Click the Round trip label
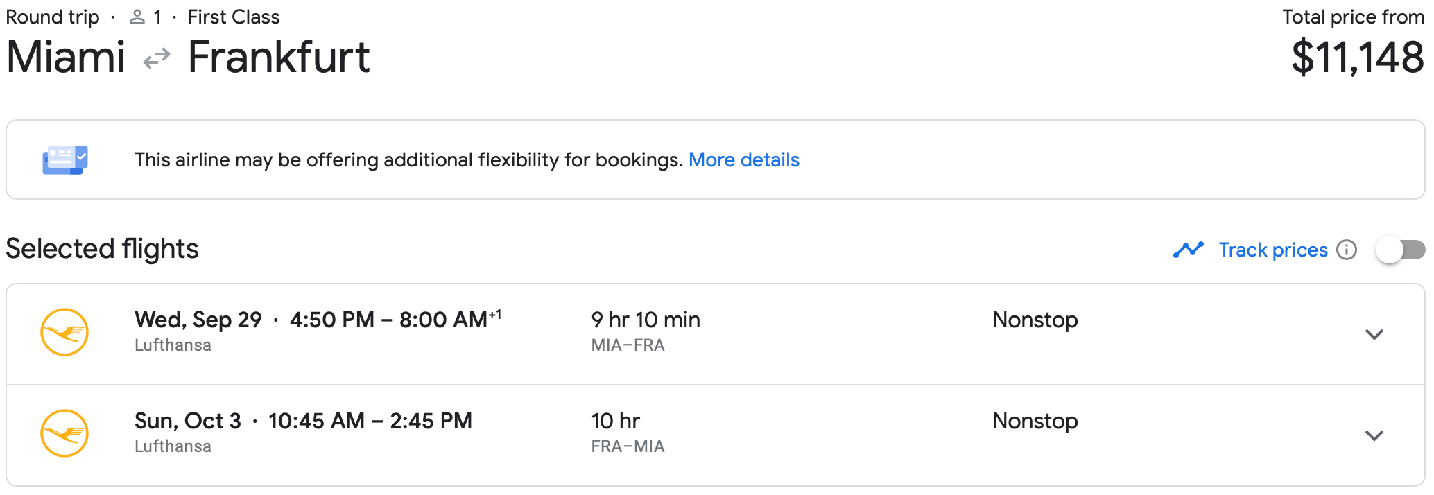 coord(53,17)
